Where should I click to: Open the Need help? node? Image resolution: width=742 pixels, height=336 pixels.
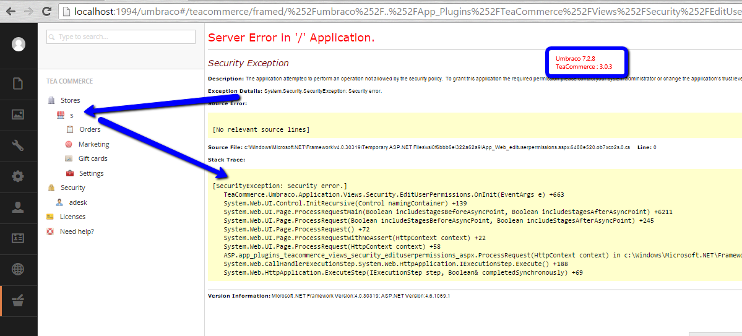[x=77, y=231]
